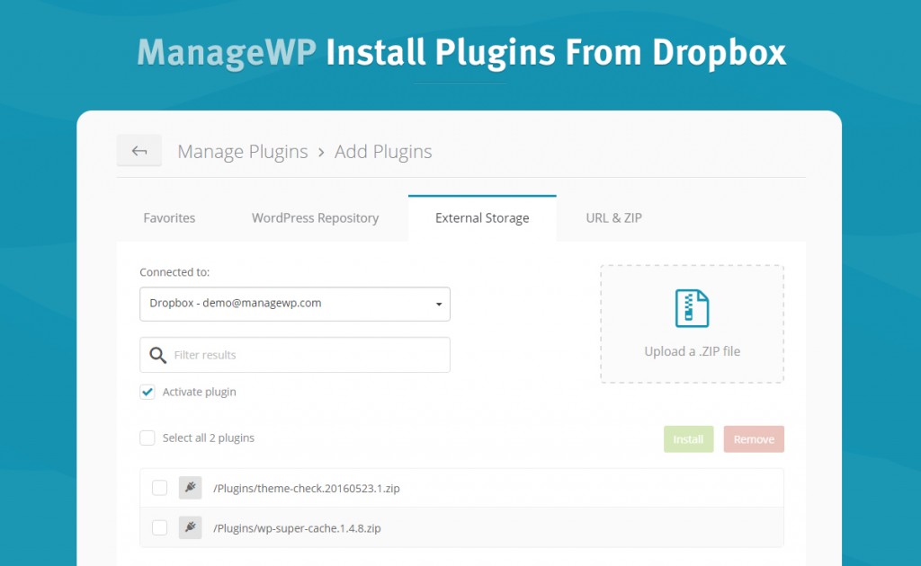Click the back arrow button

(139, 151)
